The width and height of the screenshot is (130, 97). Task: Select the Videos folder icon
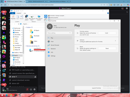coord(31,42)
